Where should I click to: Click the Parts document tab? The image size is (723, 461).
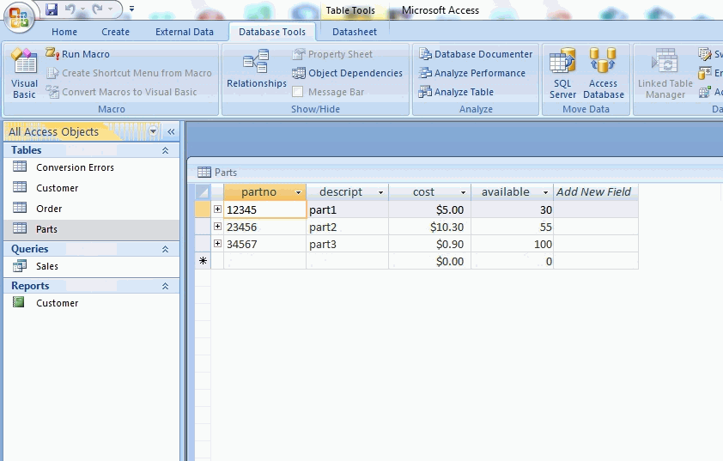pos(217,173)
